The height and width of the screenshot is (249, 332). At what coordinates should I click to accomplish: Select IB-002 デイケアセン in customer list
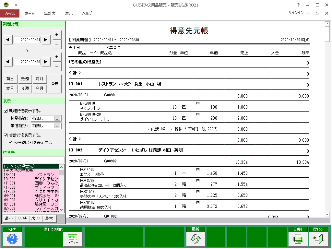(x=31, y=179)
